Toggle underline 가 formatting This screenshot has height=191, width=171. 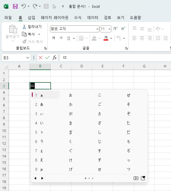[69, 38]
